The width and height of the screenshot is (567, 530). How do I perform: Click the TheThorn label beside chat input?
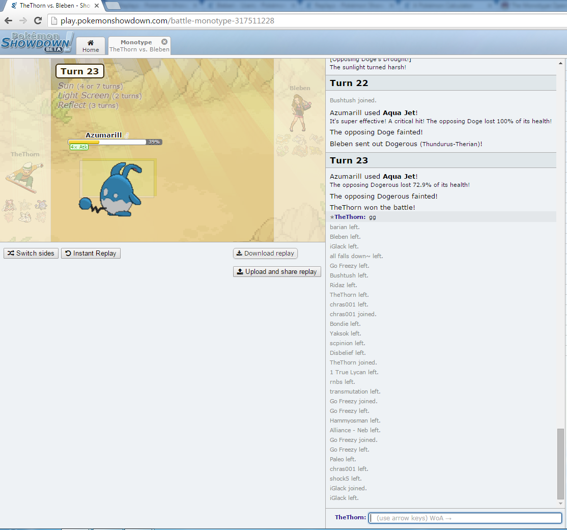click(350, 517)
